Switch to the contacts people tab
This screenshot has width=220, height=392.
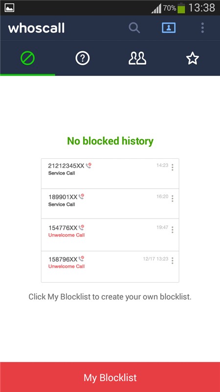pyautogui.click(x=137, y=58)
